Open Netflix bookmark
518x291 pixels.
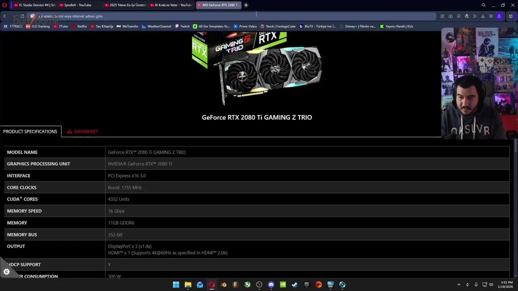click(79, 26)
